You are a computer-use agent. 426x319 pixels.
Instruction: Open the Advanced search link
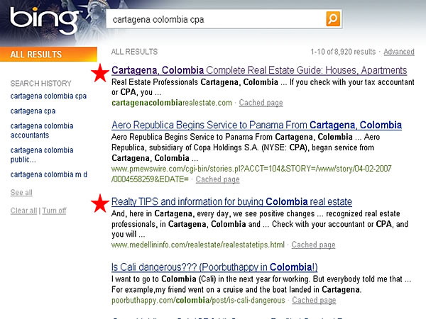(398, 52)
